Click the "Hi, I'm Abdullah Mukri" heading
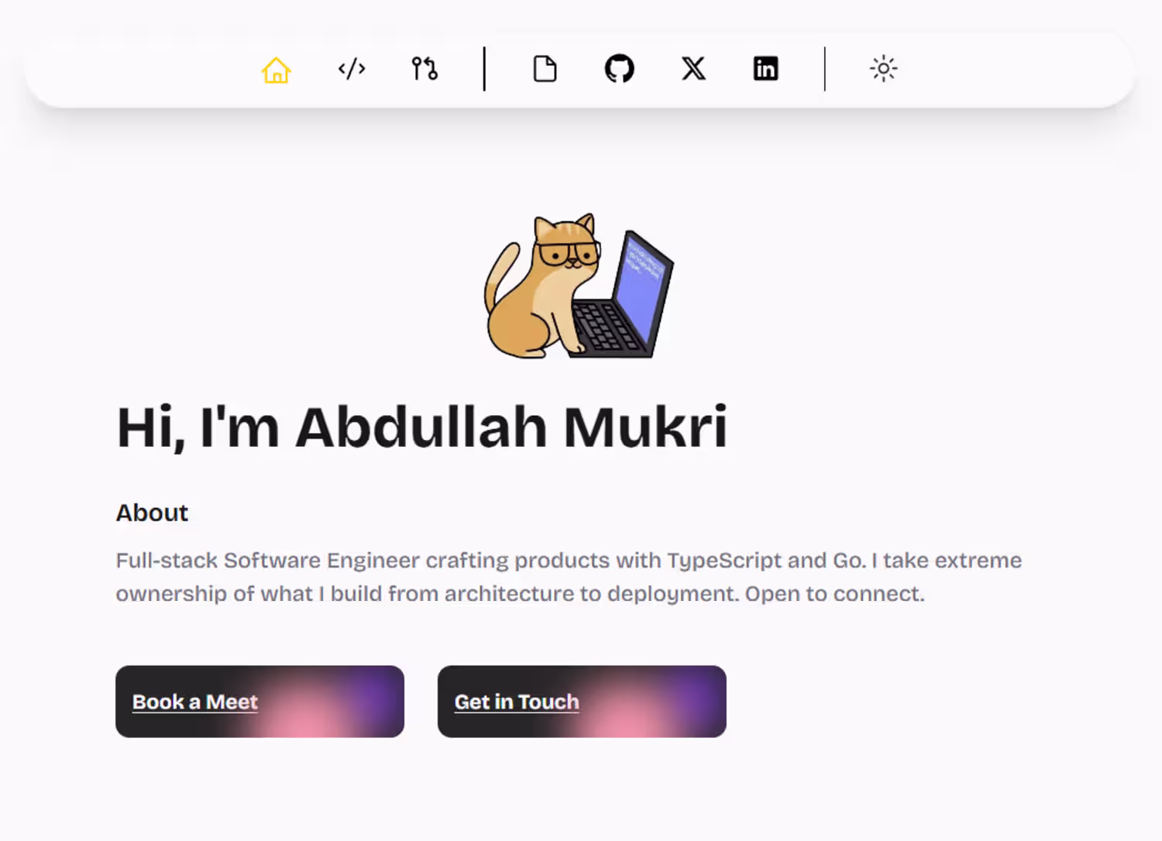The width and height of the screenshot is (1162, 841). (422, 427)
